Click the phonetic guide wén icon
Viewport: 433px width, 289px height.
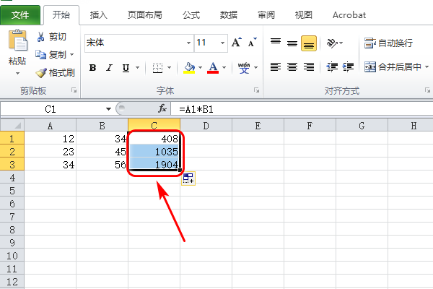(244, 68)
